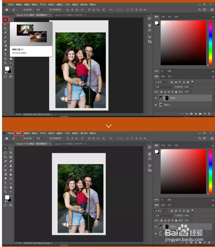Click the Home icon in the upper options bar
This screenshot has height=247, width=215.
pyautogui.click(x=7, y=10)
